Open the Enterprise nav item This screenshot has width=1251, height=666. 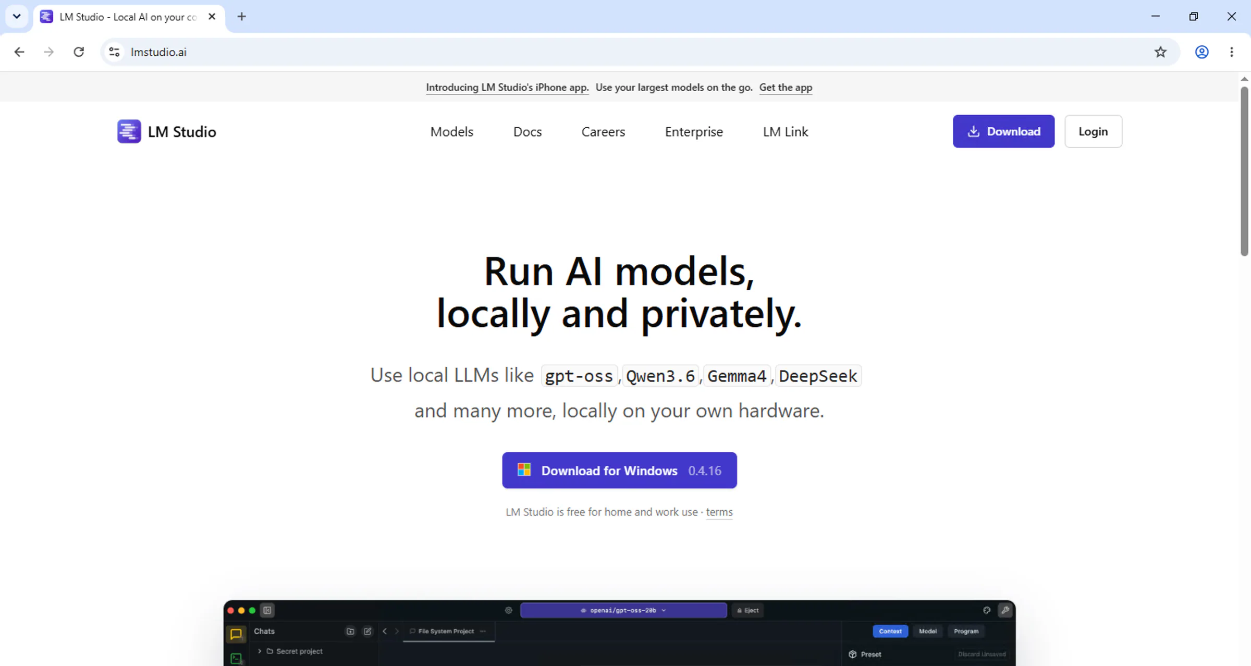tap(694, 132)
